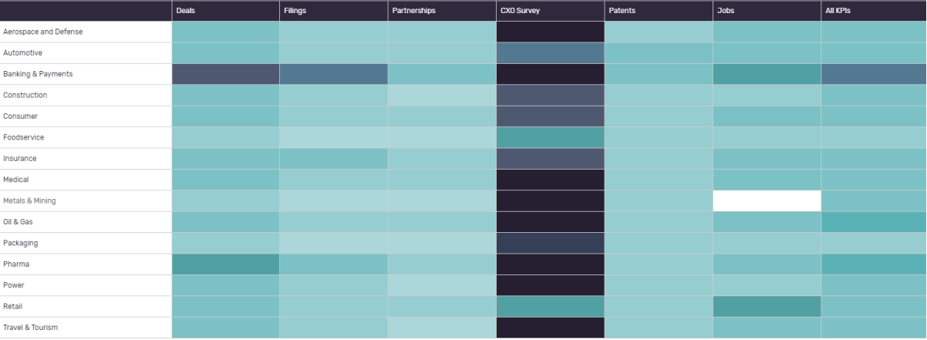Click the Partnerships column header
The height and width of the screenshot is (340, 927).
(x=413, y=11)
